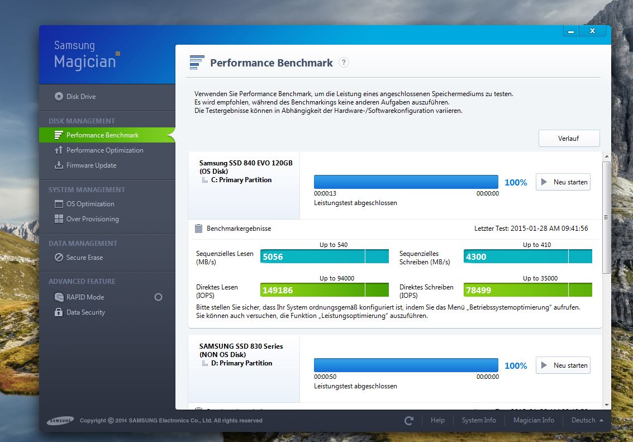Click the Secure Erase icon
This screenshot has width=633, height=442.
(59, 258)
